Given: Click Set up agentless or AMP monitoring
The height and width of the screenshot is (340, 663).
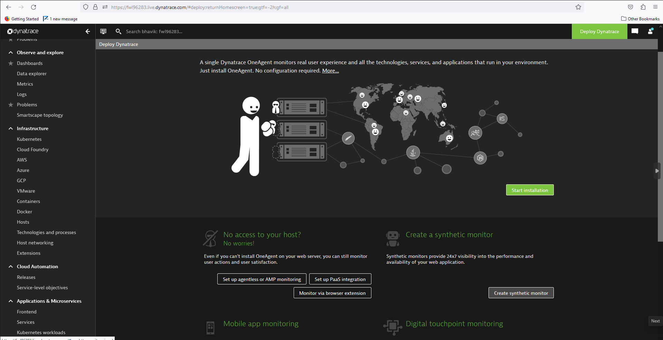Looking at the screenshot, I should click(x=262, y=279).
